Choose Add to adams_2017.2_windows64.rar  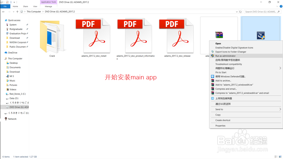tap(246, 85)
